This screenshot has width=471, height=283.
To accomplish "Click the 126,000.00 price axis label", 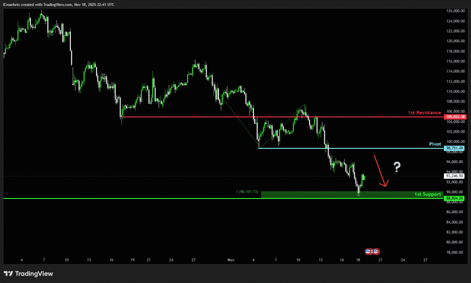I will point(454,11).
